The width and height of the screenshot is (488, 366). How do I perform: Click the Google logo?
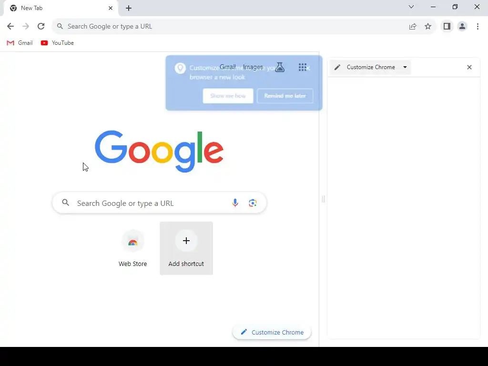(x=159, y=151)
